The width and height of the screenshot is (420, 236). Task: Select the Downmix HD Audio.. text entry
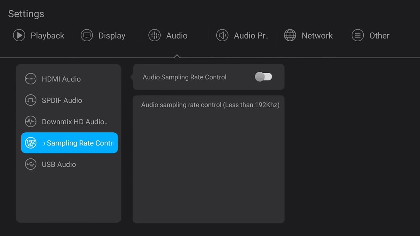tap(75, 122)
